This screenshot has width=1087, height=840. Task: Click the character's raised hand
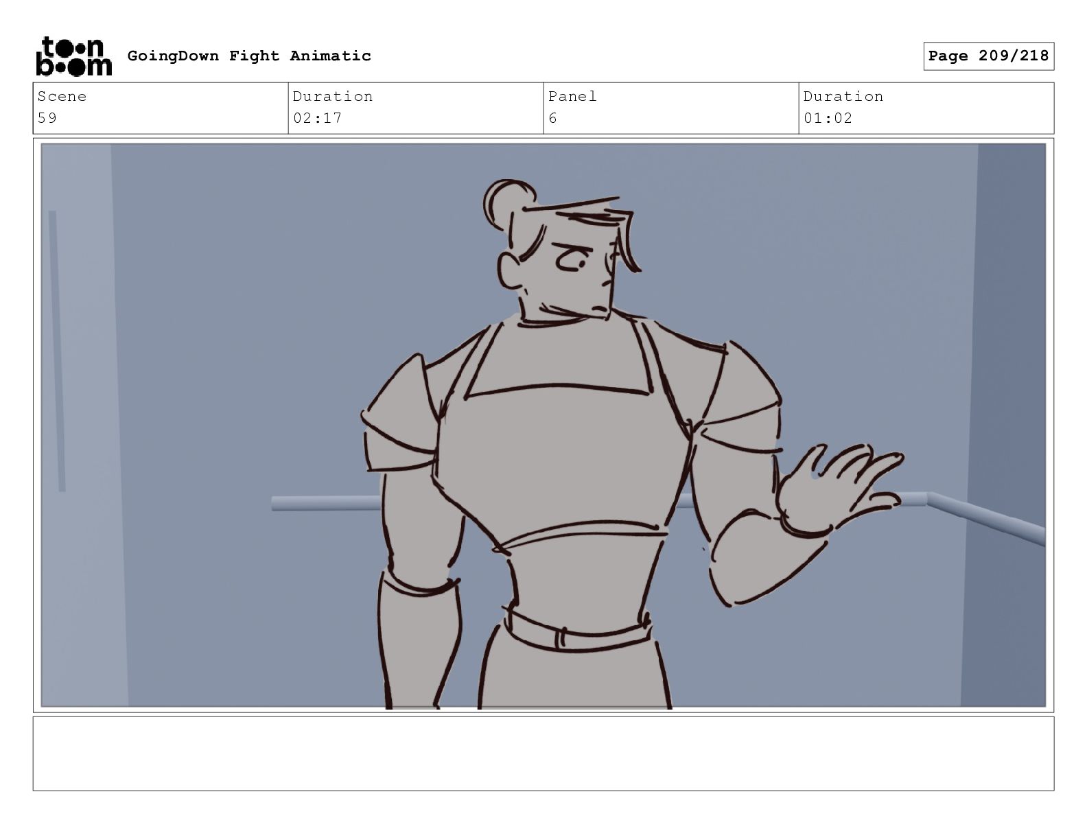837,489
